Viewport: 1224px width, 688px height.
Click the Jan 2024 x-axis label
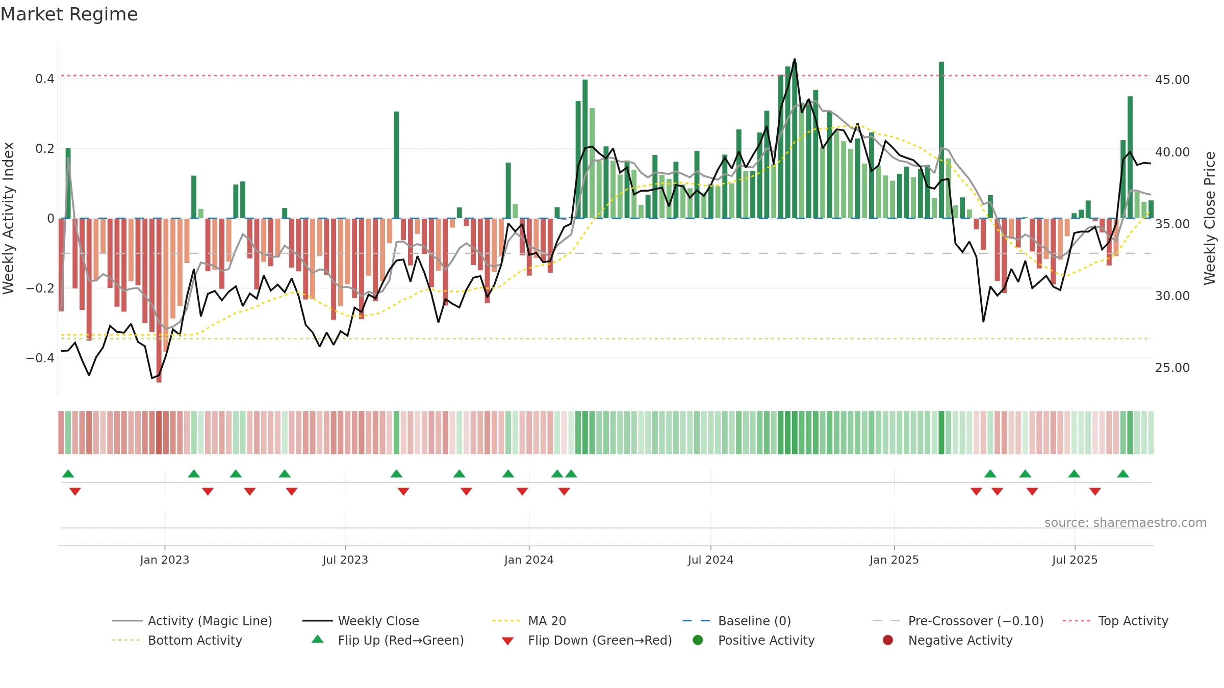(529, 560)
